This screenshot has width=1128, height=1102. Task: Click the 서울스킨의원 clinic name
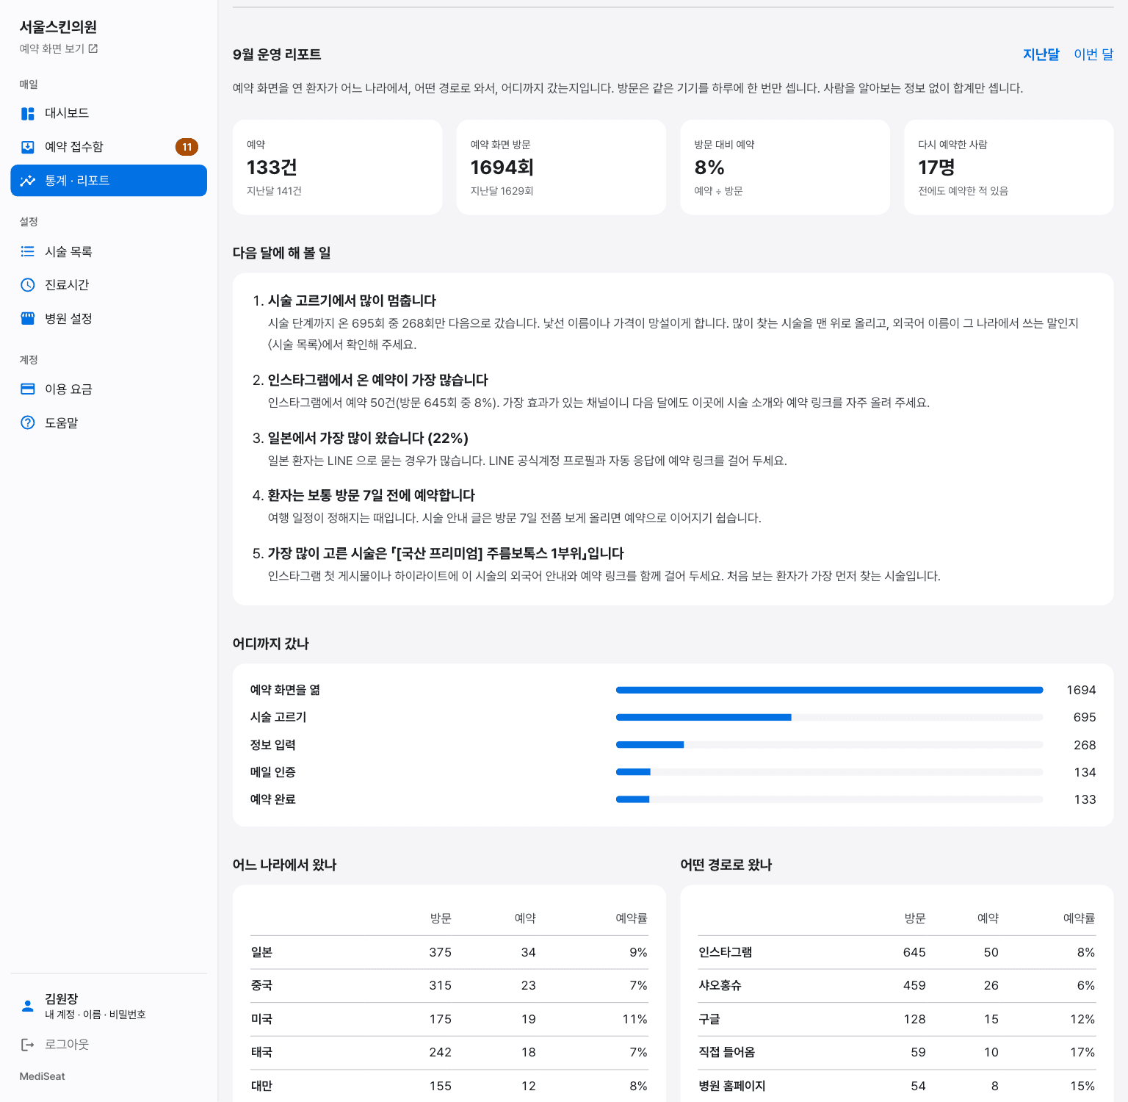tap(58, 27)
